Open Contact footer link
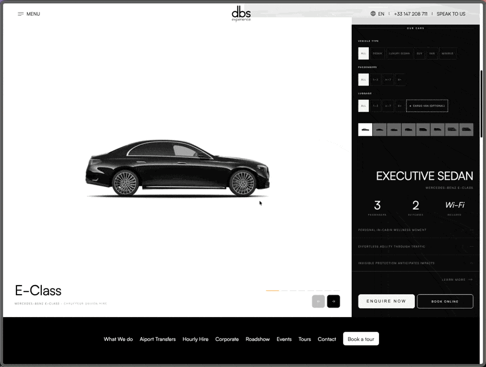This screenshot has height=367, width=486. (327, 339)
